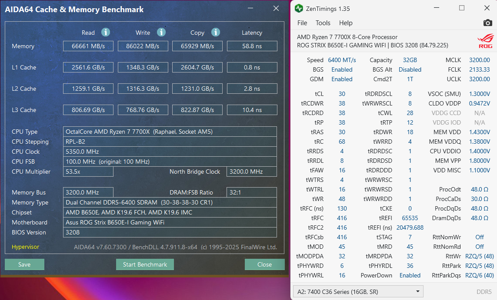
Task: Click the BIOS Version field 3208
Action: click(170, 232)
